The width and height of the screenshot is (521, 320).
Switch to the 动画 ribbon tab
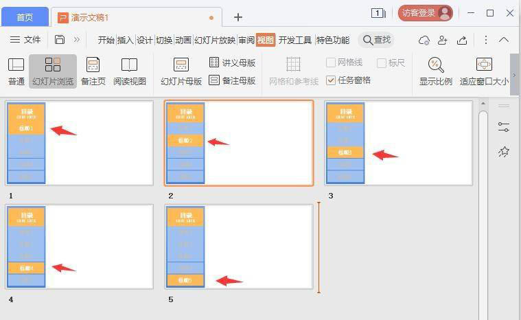coord(183,41)
